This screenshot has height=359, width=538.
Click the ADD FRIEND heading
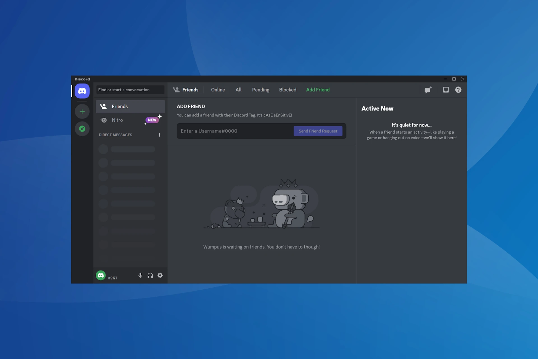pos(191,106)
